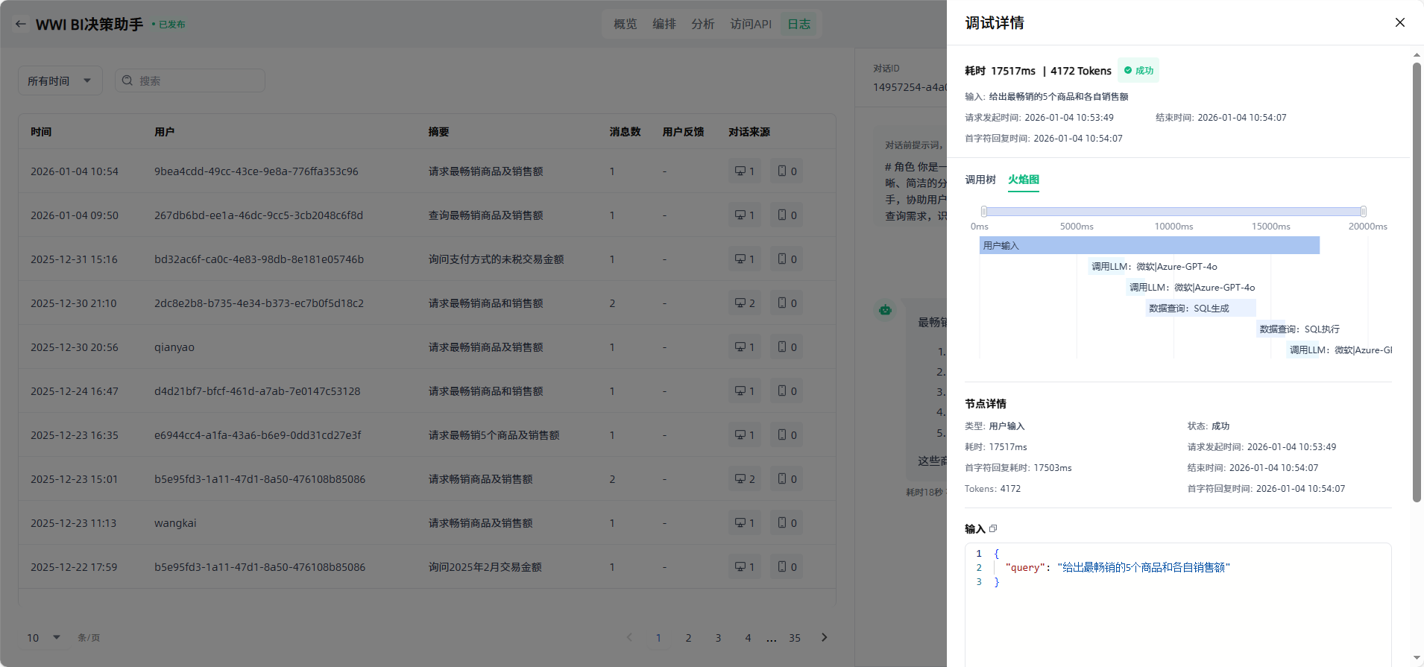The height and width of the screenshot is (667, 1424).
Task: Go to previous page of logs
Action: pos(629,637)
